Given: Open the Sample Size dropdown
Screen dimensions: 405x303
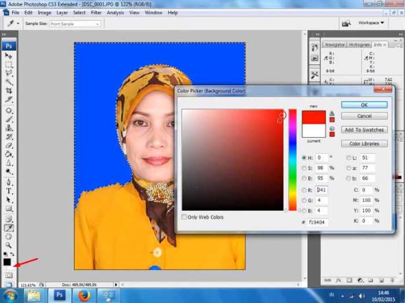Looking at the screenshot, I should [x=75, y=24].
